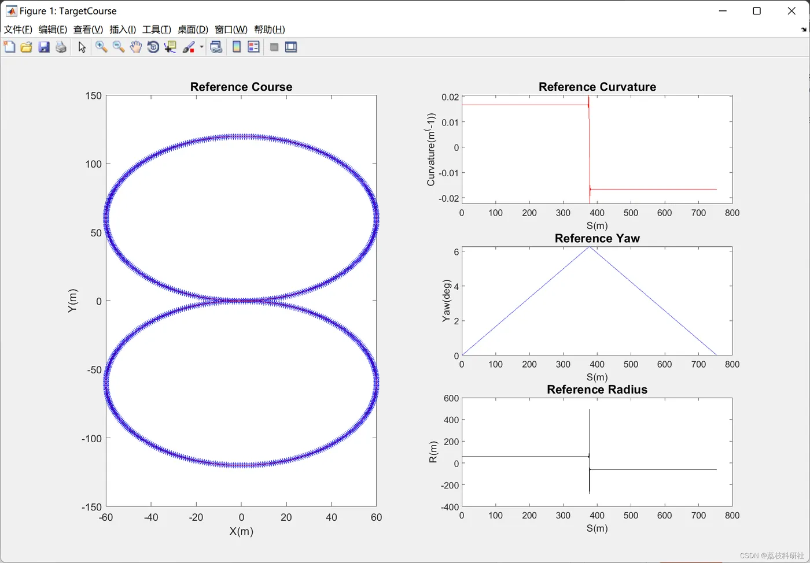Maximize the Figure 1 window

pyautogui.click(x=757, y=10)
